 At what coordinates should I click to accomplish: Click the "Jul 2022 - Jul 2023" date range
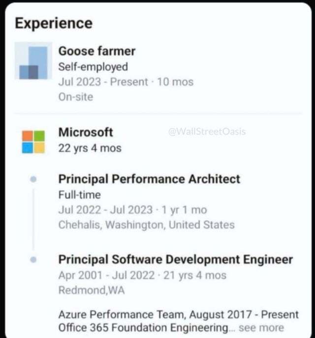coord(105,210)
